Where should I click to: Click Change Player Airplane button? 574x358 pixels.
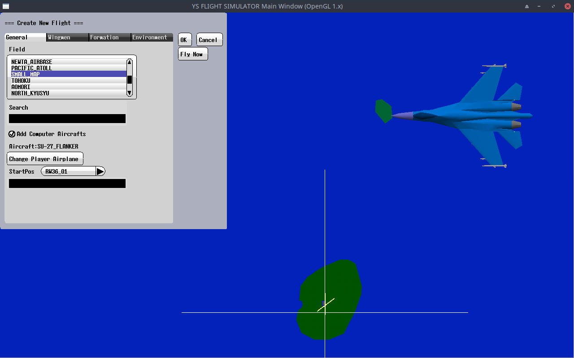coord(45,159)
